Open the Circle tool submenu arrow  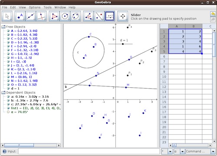pos(69,19)
